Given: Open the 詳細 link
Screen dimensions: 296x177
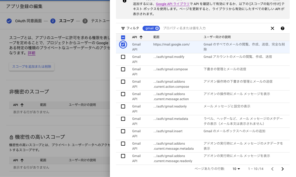Looking at the screenshot, I should pos(32,53).
